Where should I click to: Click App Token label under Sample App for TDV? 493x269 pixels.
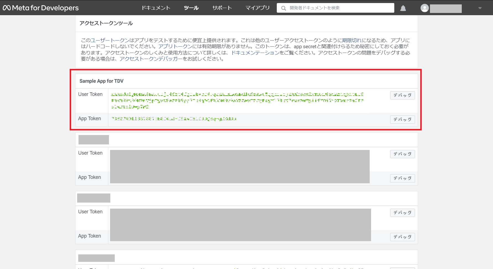[90, 119]
